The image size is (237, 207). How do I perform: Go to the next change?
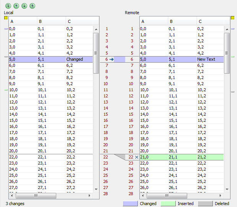(x=24, y=6)
